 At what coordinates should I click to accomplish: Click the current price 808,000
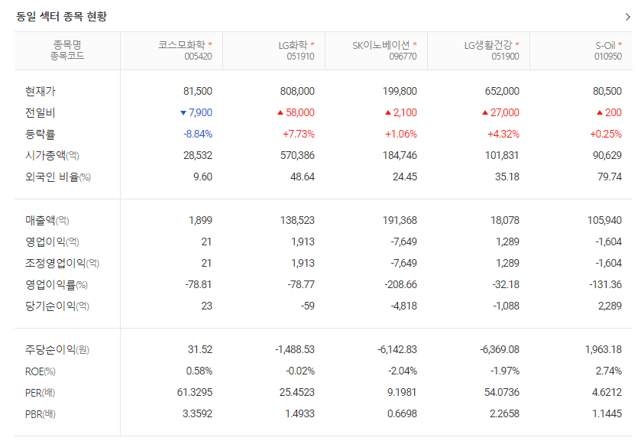tap(297, 91)
